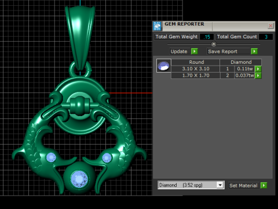Click the Diamond column header
The image size is (278, 209).
point(241,62)
